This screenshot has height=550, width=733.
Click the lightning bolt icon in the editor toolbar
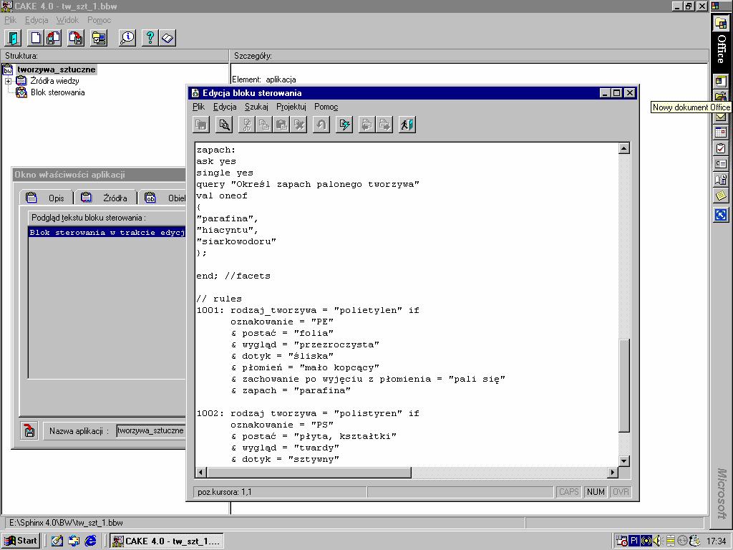pos(344,125)
